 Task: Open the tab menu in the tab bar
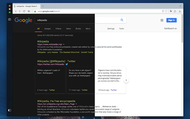point(180,6)
